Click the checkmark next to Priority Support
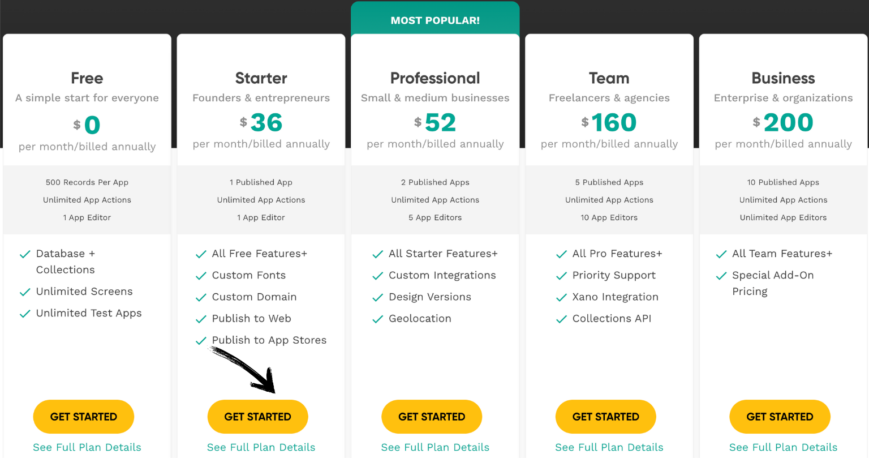 (562, 275)
